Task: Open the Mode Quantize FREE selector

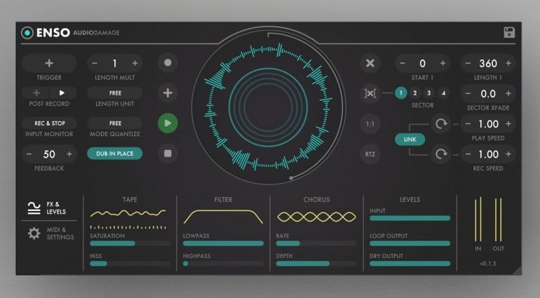Action: click(x=115, y=123)
